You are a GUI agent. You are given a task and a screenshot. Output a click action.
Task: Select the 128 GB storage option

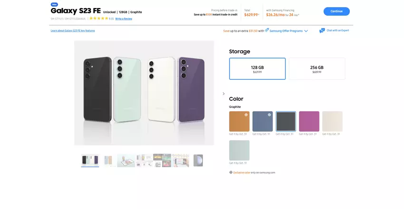[x=257, y=69]
